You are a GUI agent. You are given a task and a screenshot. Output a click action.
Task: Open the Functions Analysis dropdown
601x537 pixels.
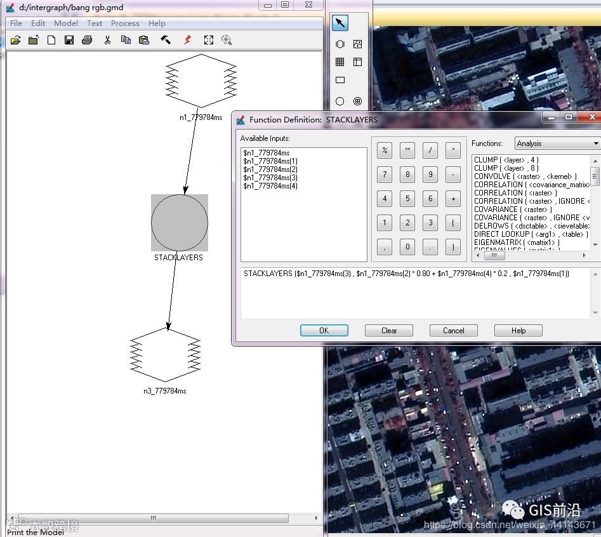click(558, 143)
